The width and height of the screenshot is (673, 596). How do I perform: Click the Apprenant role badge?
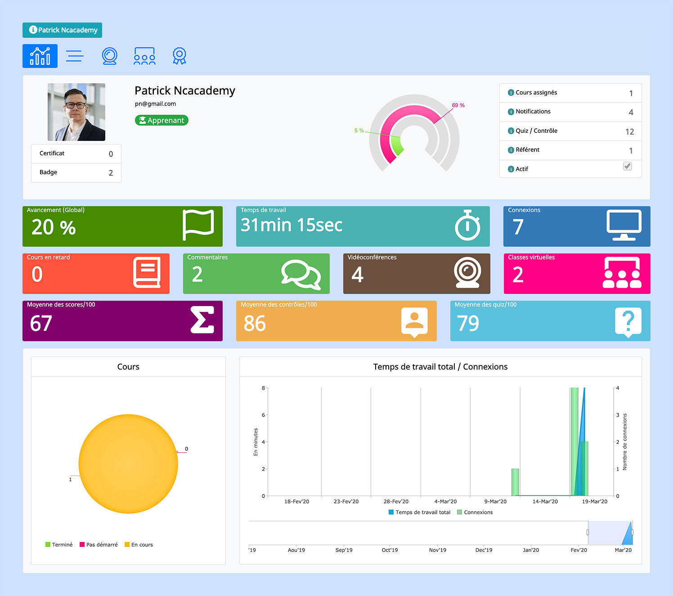[x=162, y=120]
